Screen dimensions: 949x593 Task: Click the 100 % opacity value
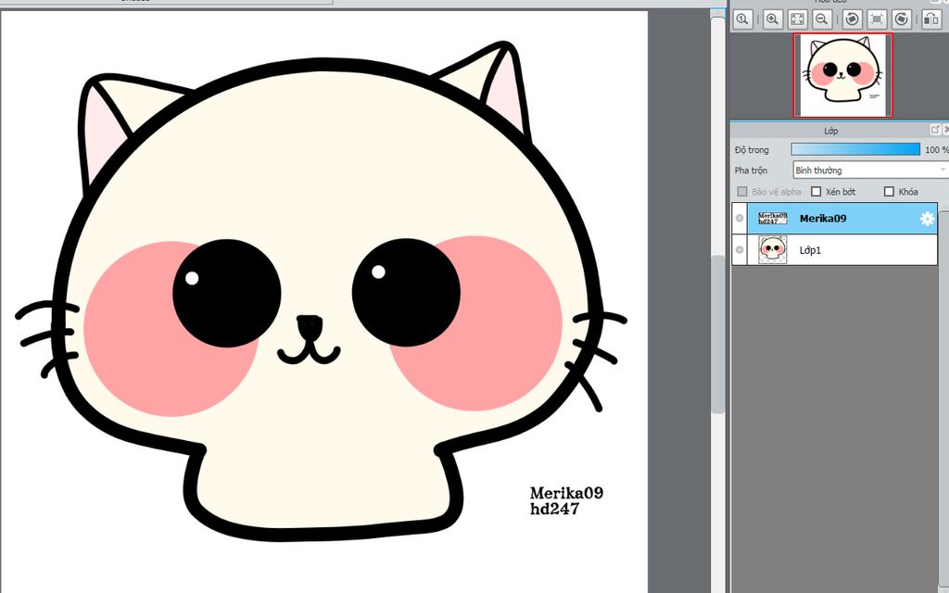tap(936, 149)
